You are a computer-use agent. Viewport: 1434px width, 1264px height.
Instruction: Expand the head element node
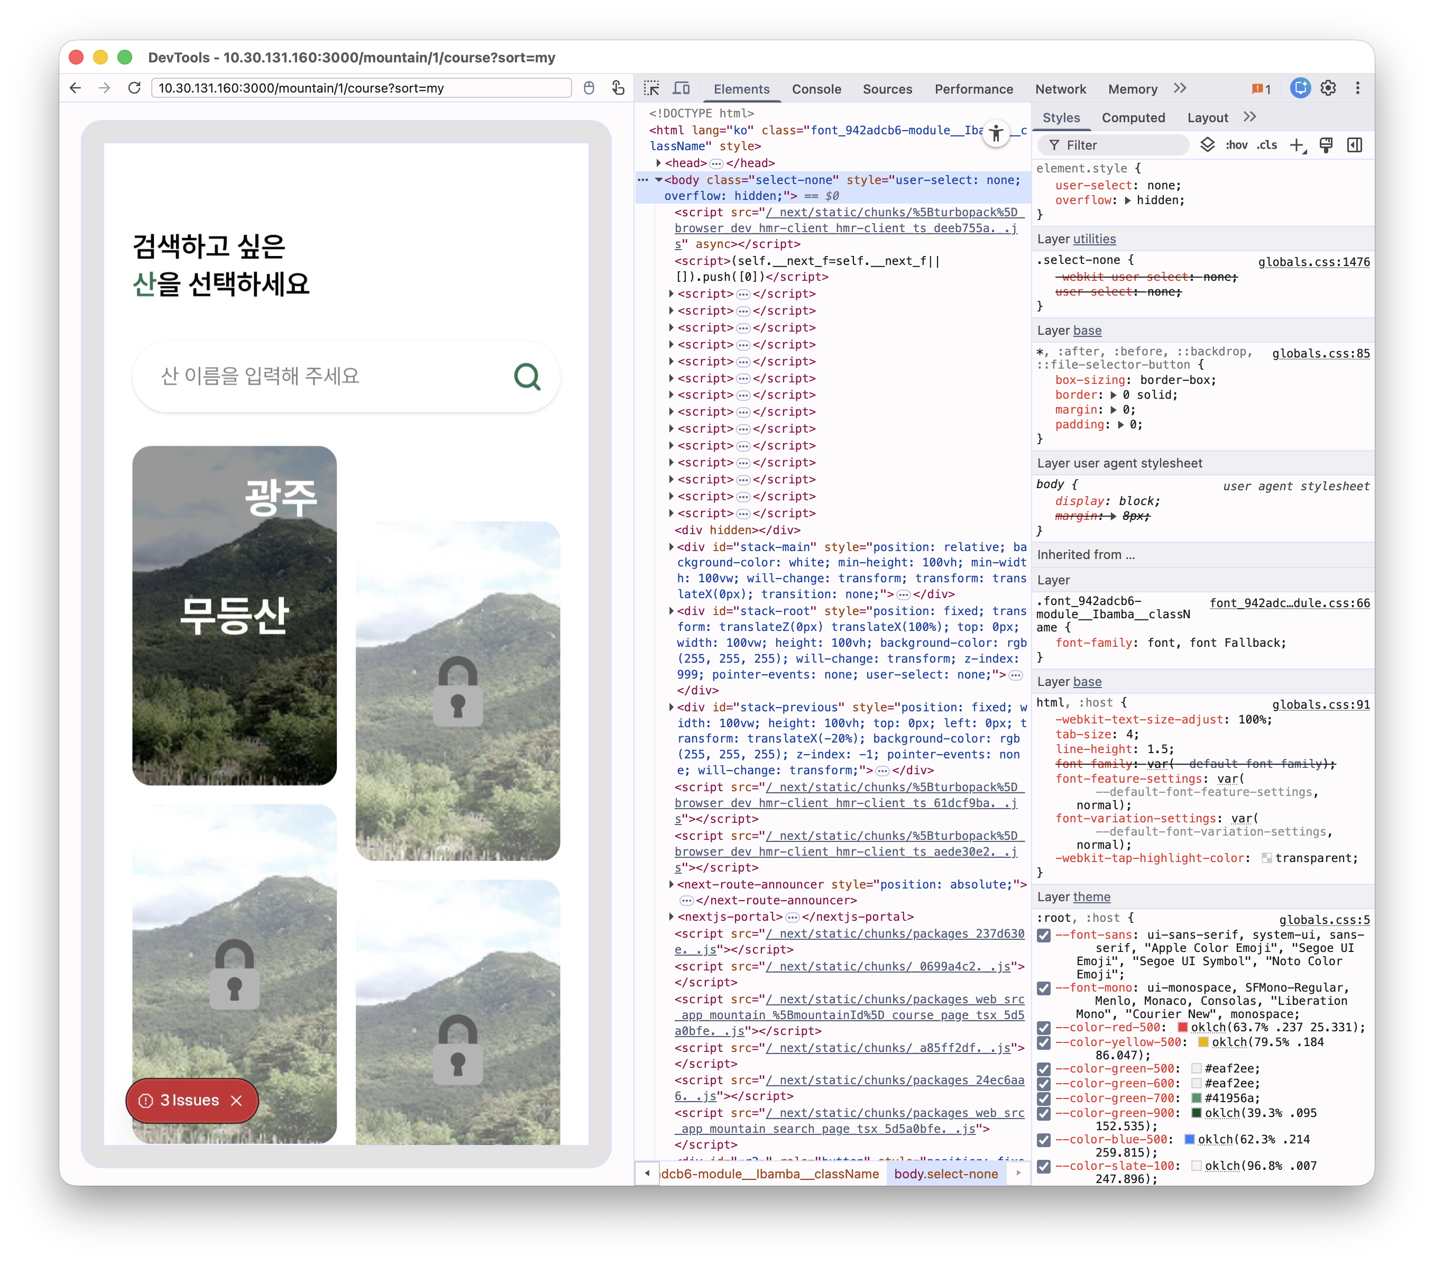(x=659, y=163)
